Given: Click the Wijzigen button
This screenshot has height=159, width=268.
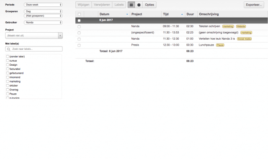Looking at the screenshot, I should point(84,5).
